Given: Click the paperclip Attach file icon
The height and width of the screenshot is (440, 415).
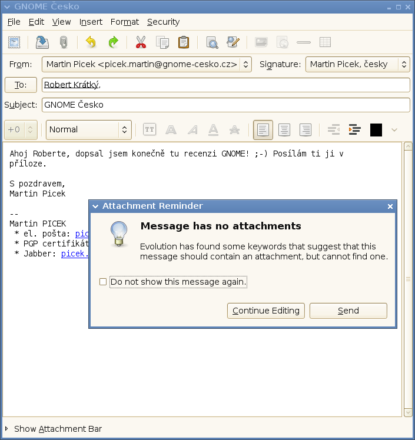Looking at the screenshot, I should click(64, 42).
